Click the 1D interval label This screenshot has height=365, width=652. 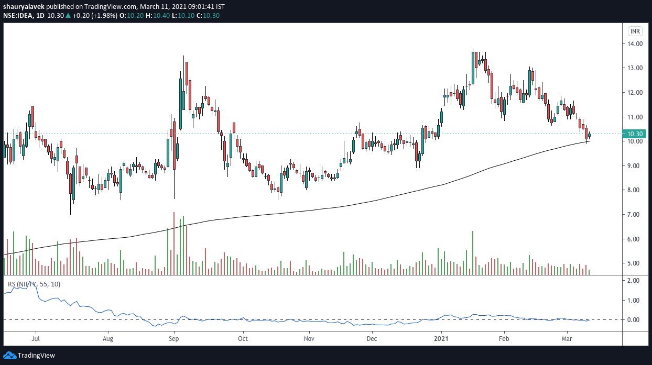click(x=40, y=16)
